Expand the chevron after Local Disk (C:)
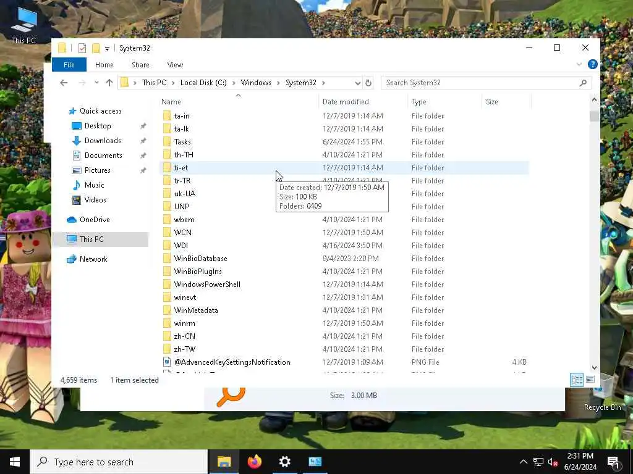 [234, 83]
